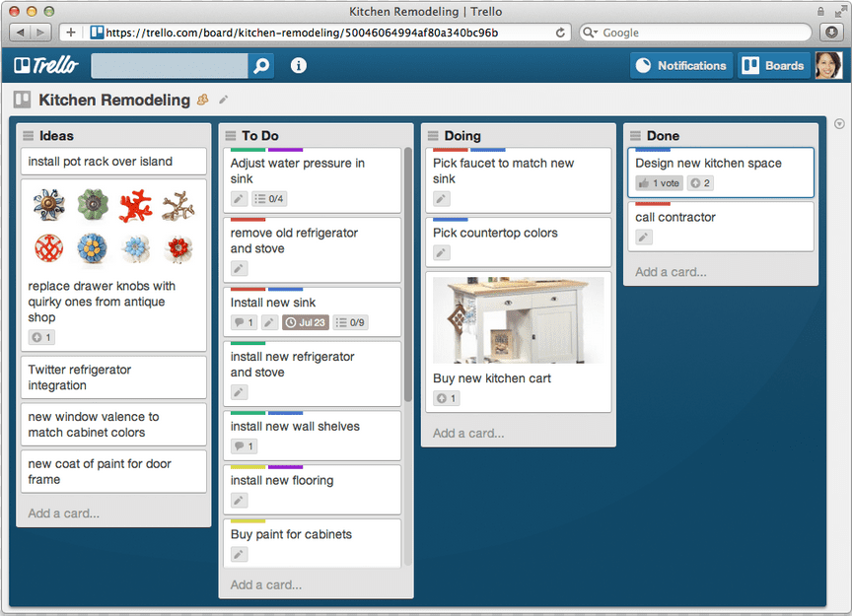The height and width of the screenshot is (616, 852).
Task: Click pencil icon on remove old refrigerator card
Action: [239, 268]
